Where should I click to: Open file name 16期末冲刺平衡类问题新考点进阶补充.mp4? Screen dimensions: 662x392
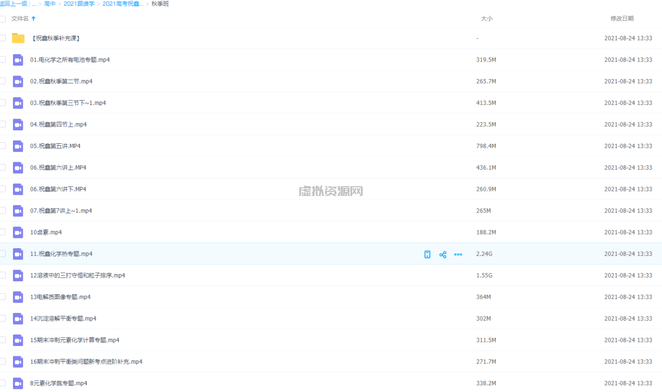pyautogui.click(x=86, y=361)
